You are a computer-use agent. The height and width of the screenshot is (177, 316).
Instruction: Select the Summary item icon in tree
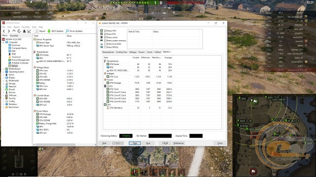click(9, 45)
